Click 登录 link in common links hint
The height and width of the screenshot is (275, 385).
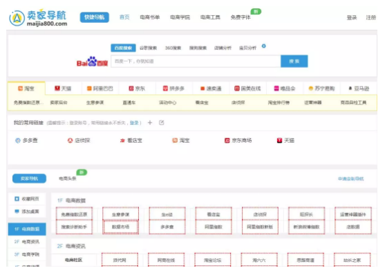(x=134, y=123)
